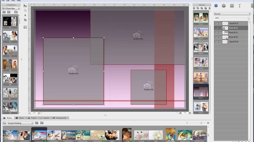Open the Edit menu
The height and width of the screenshot is (142, 254).
[8, 1]
